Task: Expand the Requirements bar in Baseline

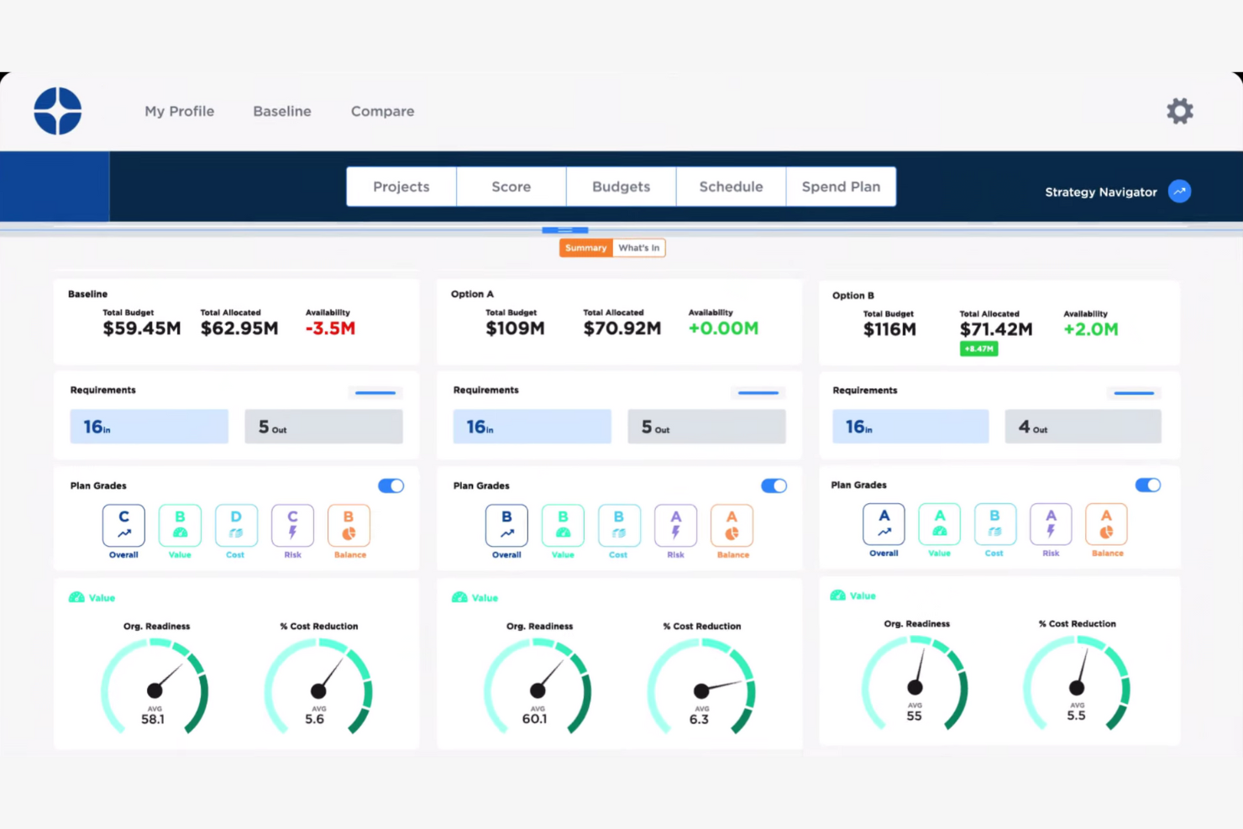Action: [375, 392]
